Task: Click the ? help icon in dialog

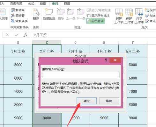Action: [x=106, y=60]
